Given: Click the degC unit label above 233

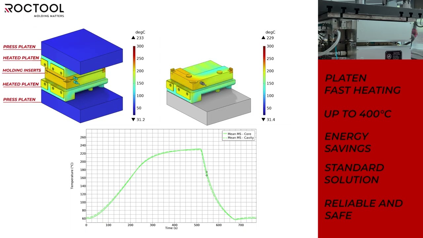Looking at the screenshot, I should [x=140, y=32].
